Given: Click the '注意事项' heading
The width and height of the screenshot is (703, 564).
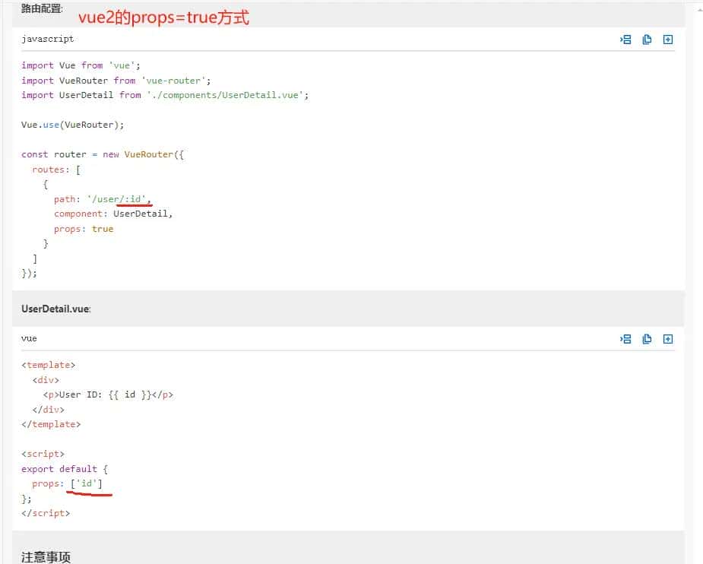Looking at the screenshot, I should 46,556.
